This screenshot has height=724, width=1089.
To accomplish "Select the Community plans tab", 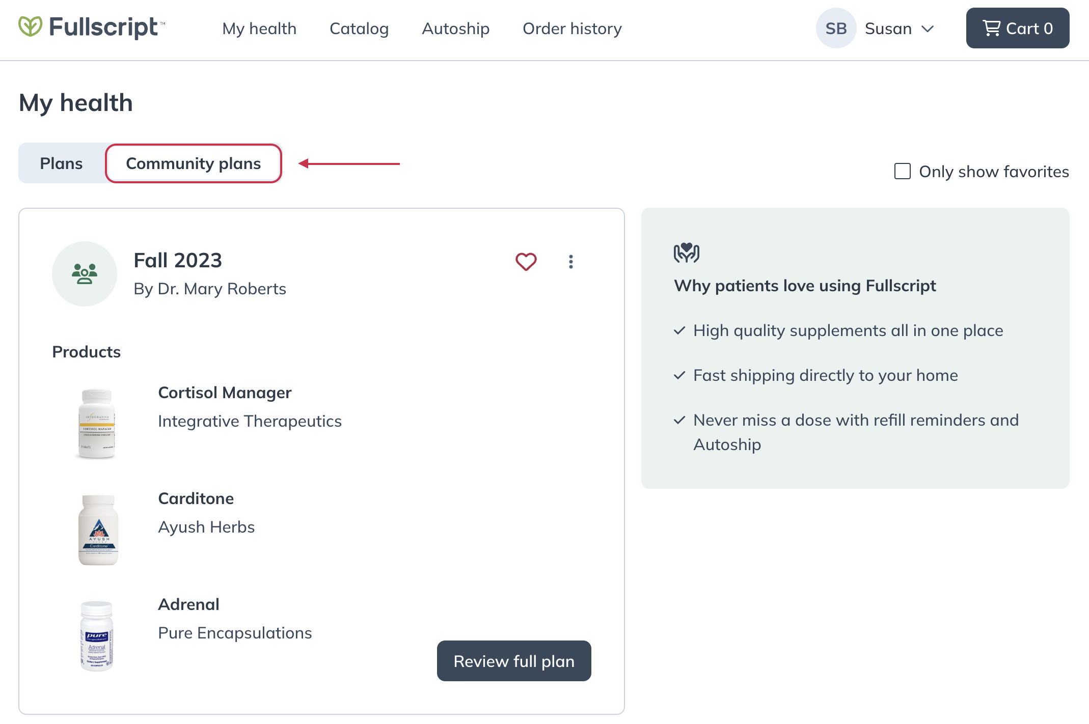I will (x=194, y=163).
